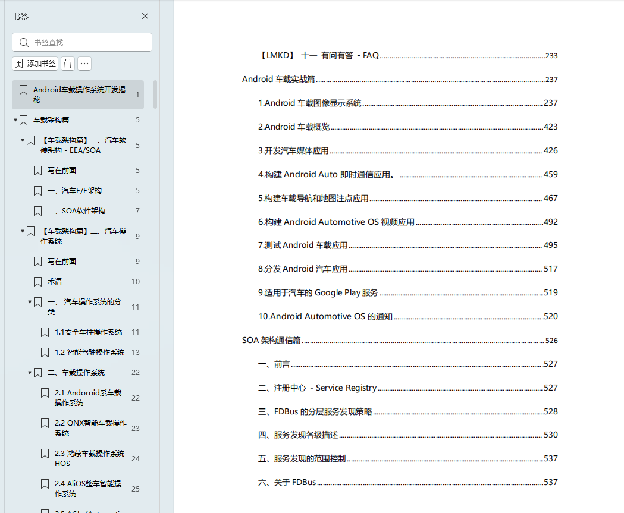This screenshot has width=624, height=513.
Task: Close the 书签 bookmarks panel
Action: tap(145, 16)
